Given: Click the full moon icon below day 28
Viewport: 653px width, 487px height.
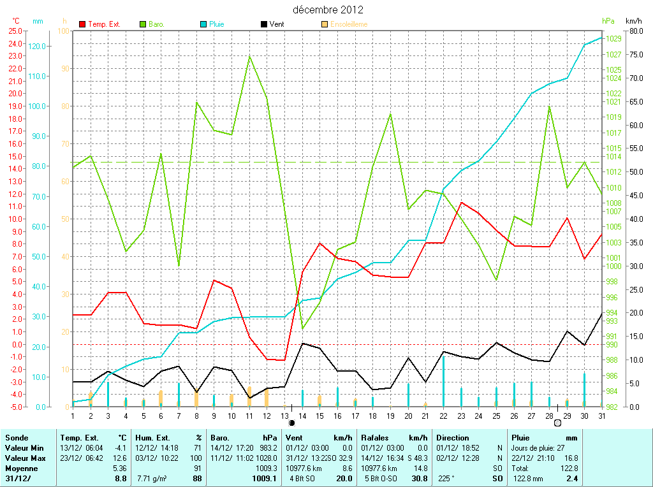Looking at the screenshot, I should 557,422.
